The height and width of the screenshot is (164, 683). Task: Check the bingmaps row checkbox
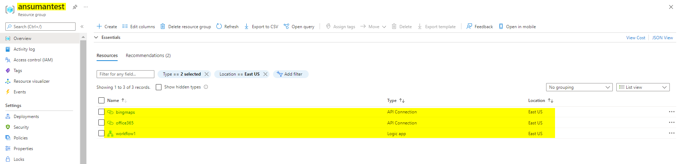coord(101,112)
